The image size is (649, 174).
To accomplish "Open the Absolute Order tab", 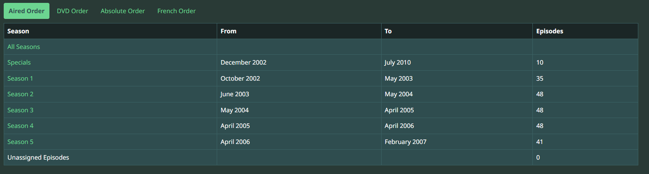I will click(x=122, y=11).
